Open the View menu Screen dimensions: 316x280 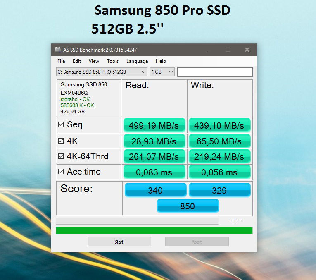(x=94, y=61)
